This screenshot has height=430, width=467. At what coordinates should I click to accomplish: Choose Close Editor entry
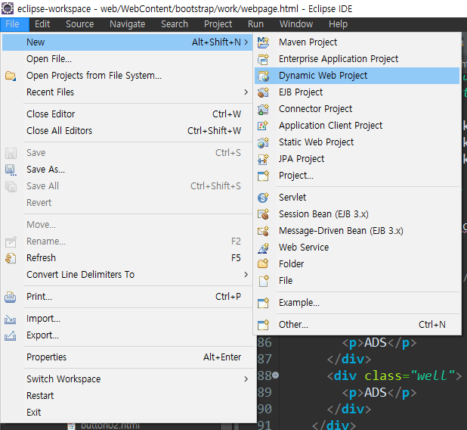(127, 114)
